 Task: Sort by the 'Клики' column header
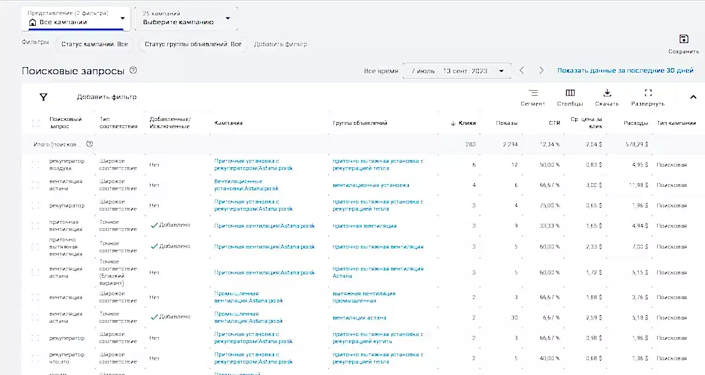pos(467,123)
